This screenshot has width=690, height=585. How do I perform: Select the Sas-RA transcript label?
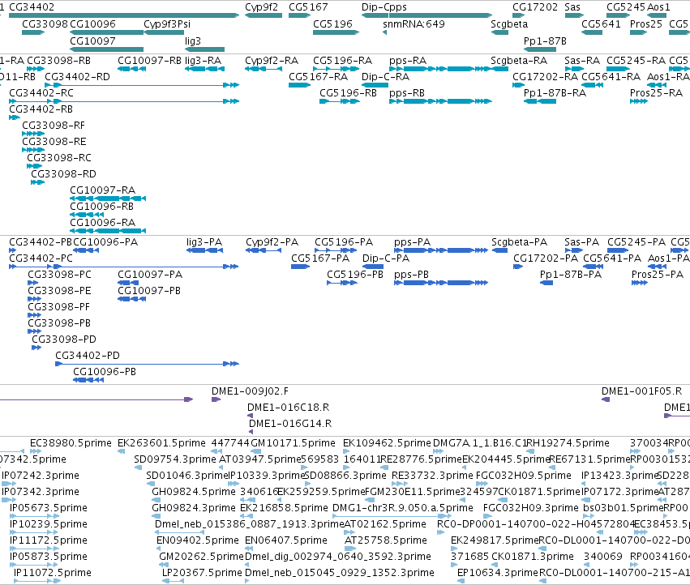pos(582,60)
